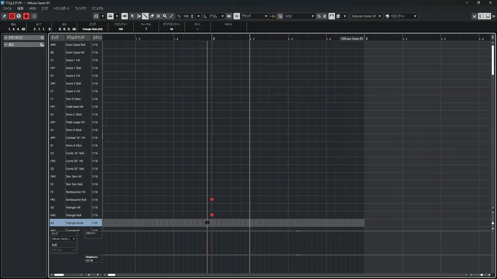Select the Line draw tool
Screen dimensions: 497x279
(171, 16)
